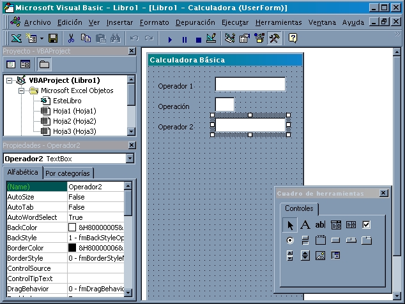Select the CheckBox control in the toolbox
The image size is (405, 304).
tap(367, 225)
